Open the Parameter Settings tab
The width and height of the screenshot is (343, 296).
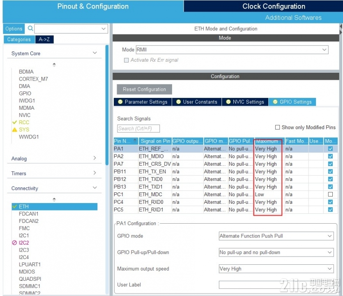tap(143, 102)
